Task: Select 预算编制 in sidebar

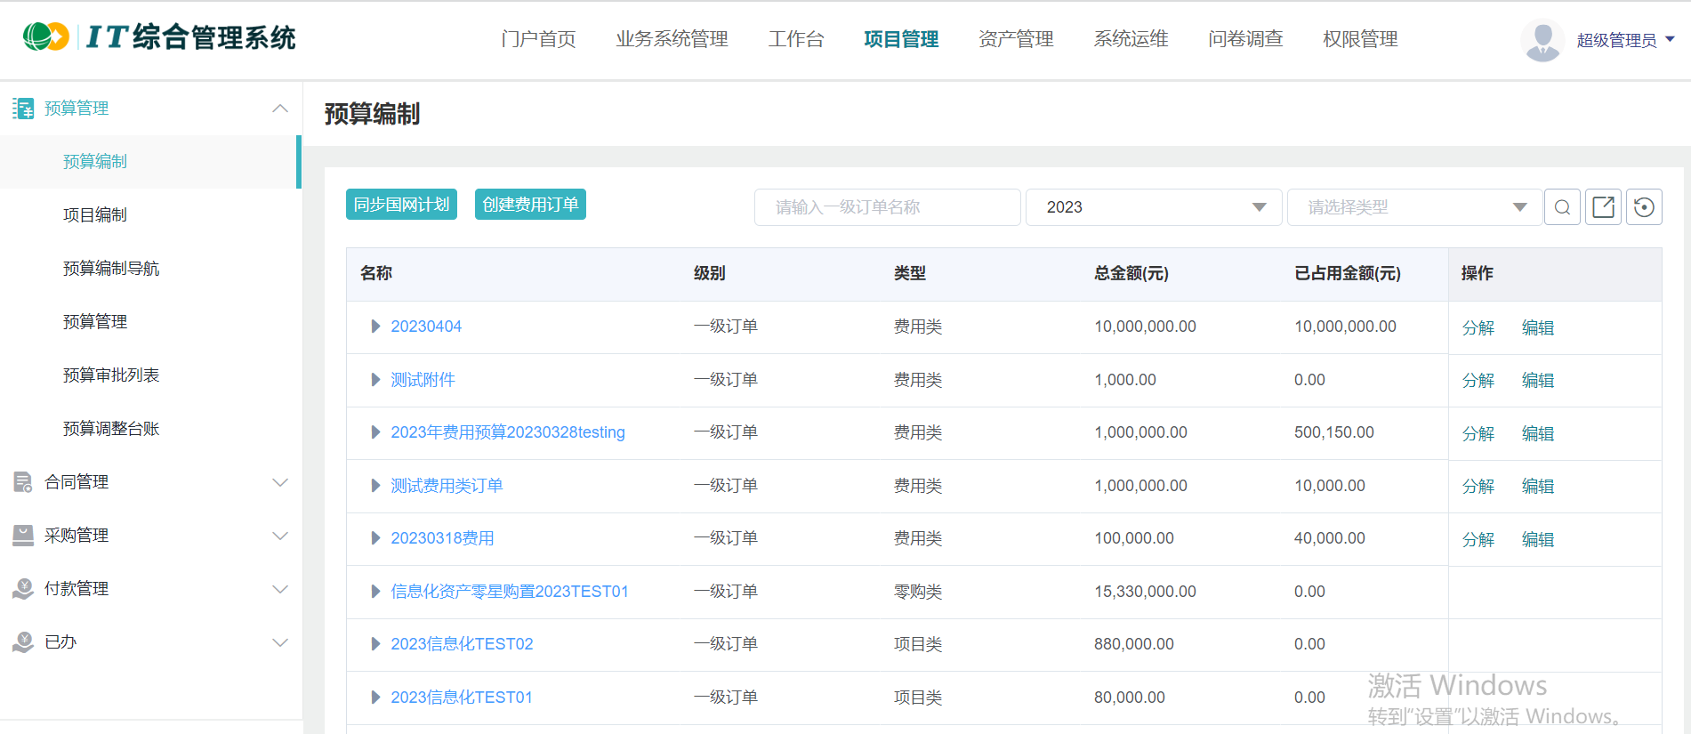Action: 149,162
